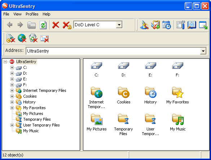The width and height of the screenshot is (211, 160).
Task: Expand the Cookies tree node
Action: click(x=12, y=97)
